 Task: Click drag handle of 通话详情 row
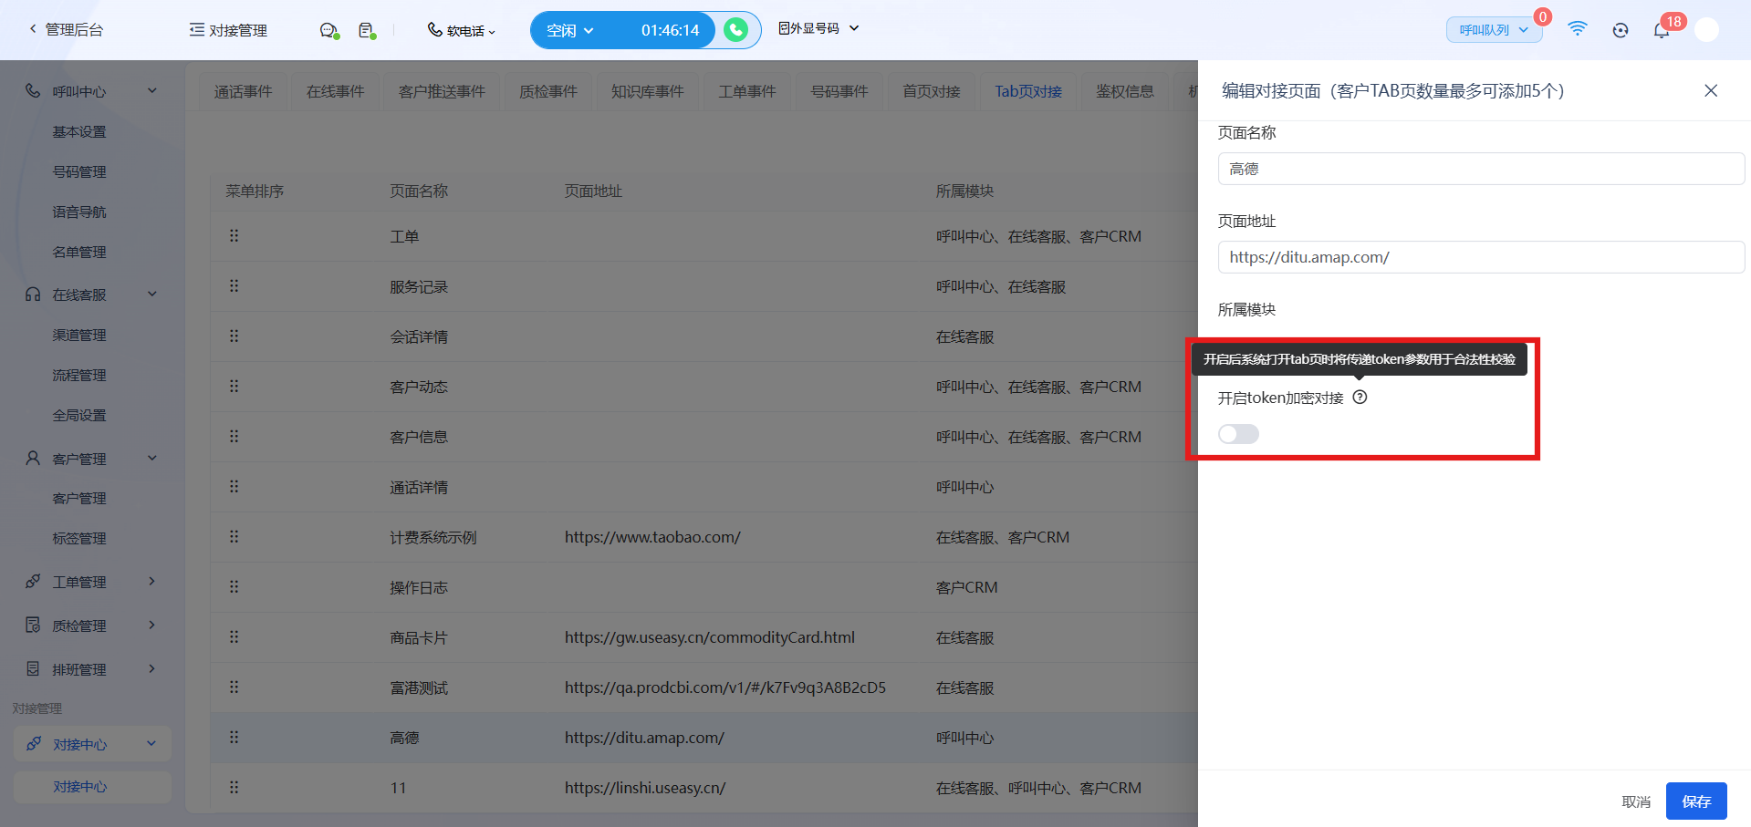tap(235, 487)
